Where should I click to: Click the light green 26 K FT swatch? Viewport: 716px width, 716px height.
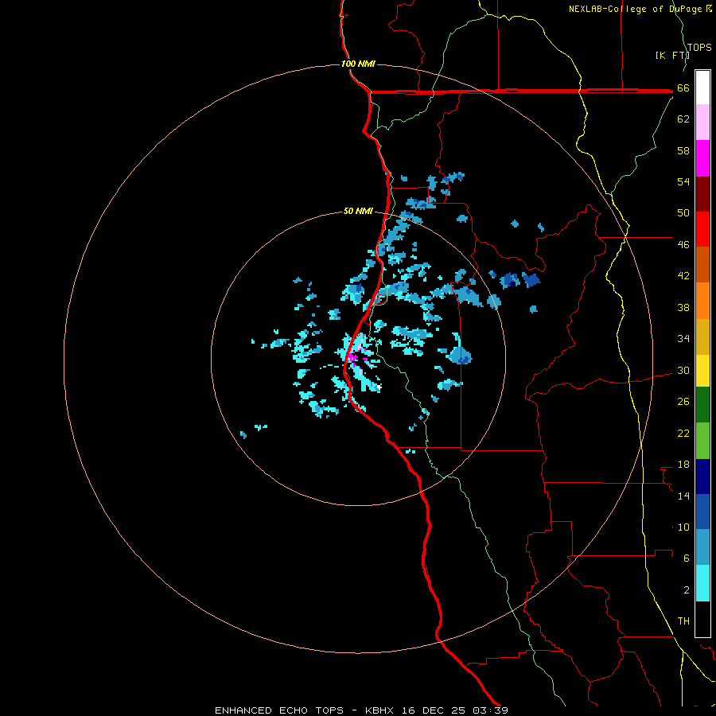702,441
